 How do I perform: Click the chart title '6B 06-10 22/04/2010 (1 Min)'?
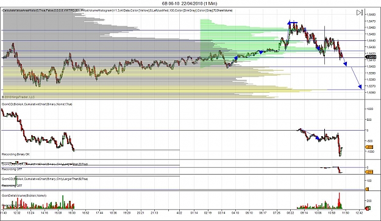pos(190,4)
